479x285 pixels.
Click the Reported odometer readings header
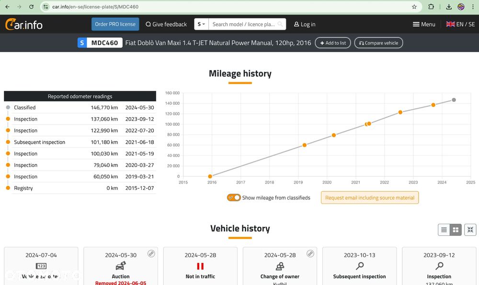80,96
